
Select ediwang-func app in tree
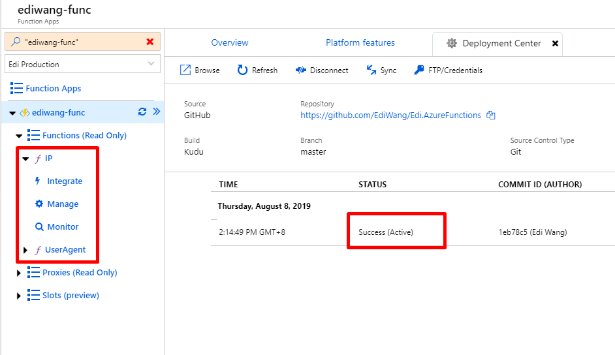point(59,112)
